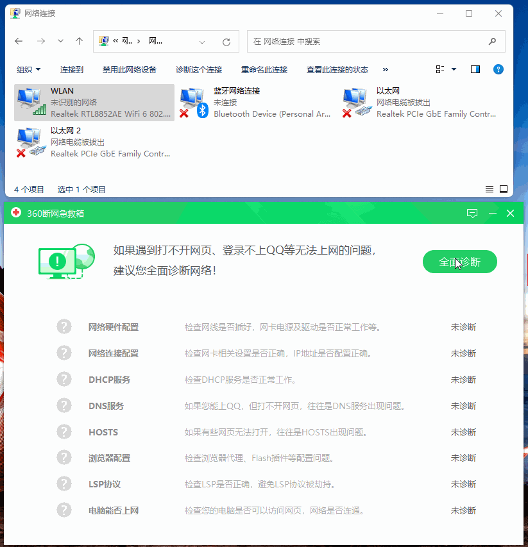
Task: Click 诊断这个连接
Action: [199, 70]
